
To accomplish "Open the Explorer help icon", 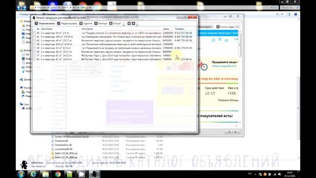I will 296,14.
